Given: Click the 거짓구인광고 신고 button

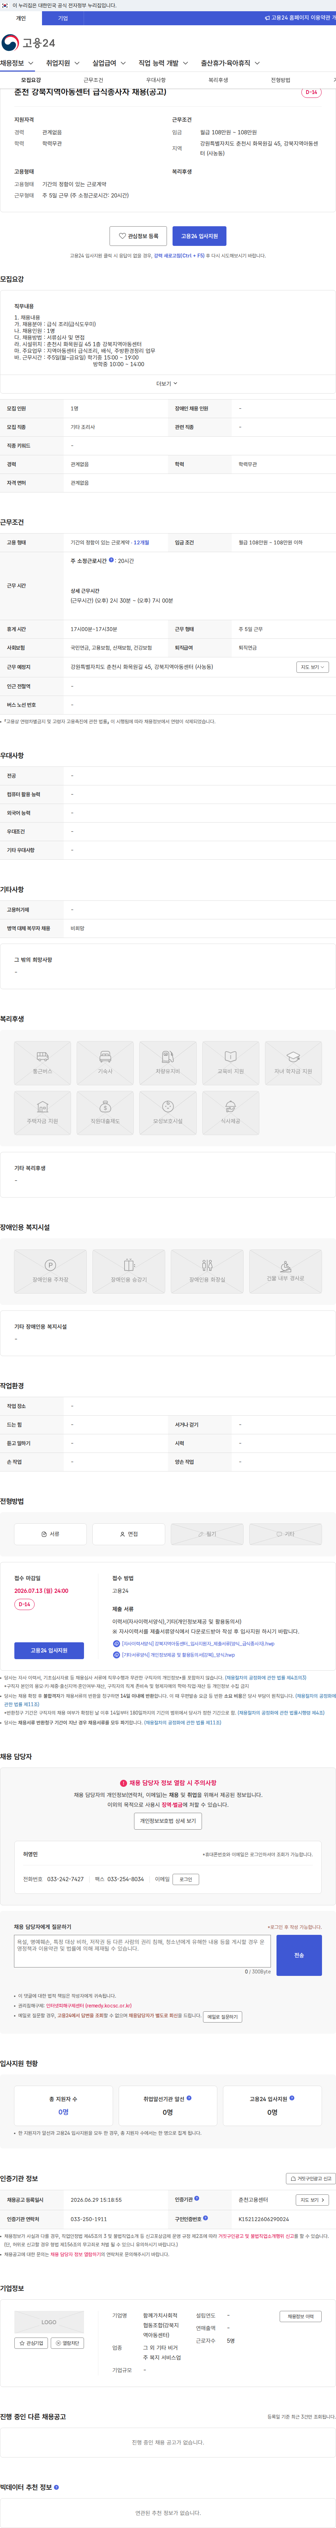Looking at the screenshot, I should click(310, 2179).
